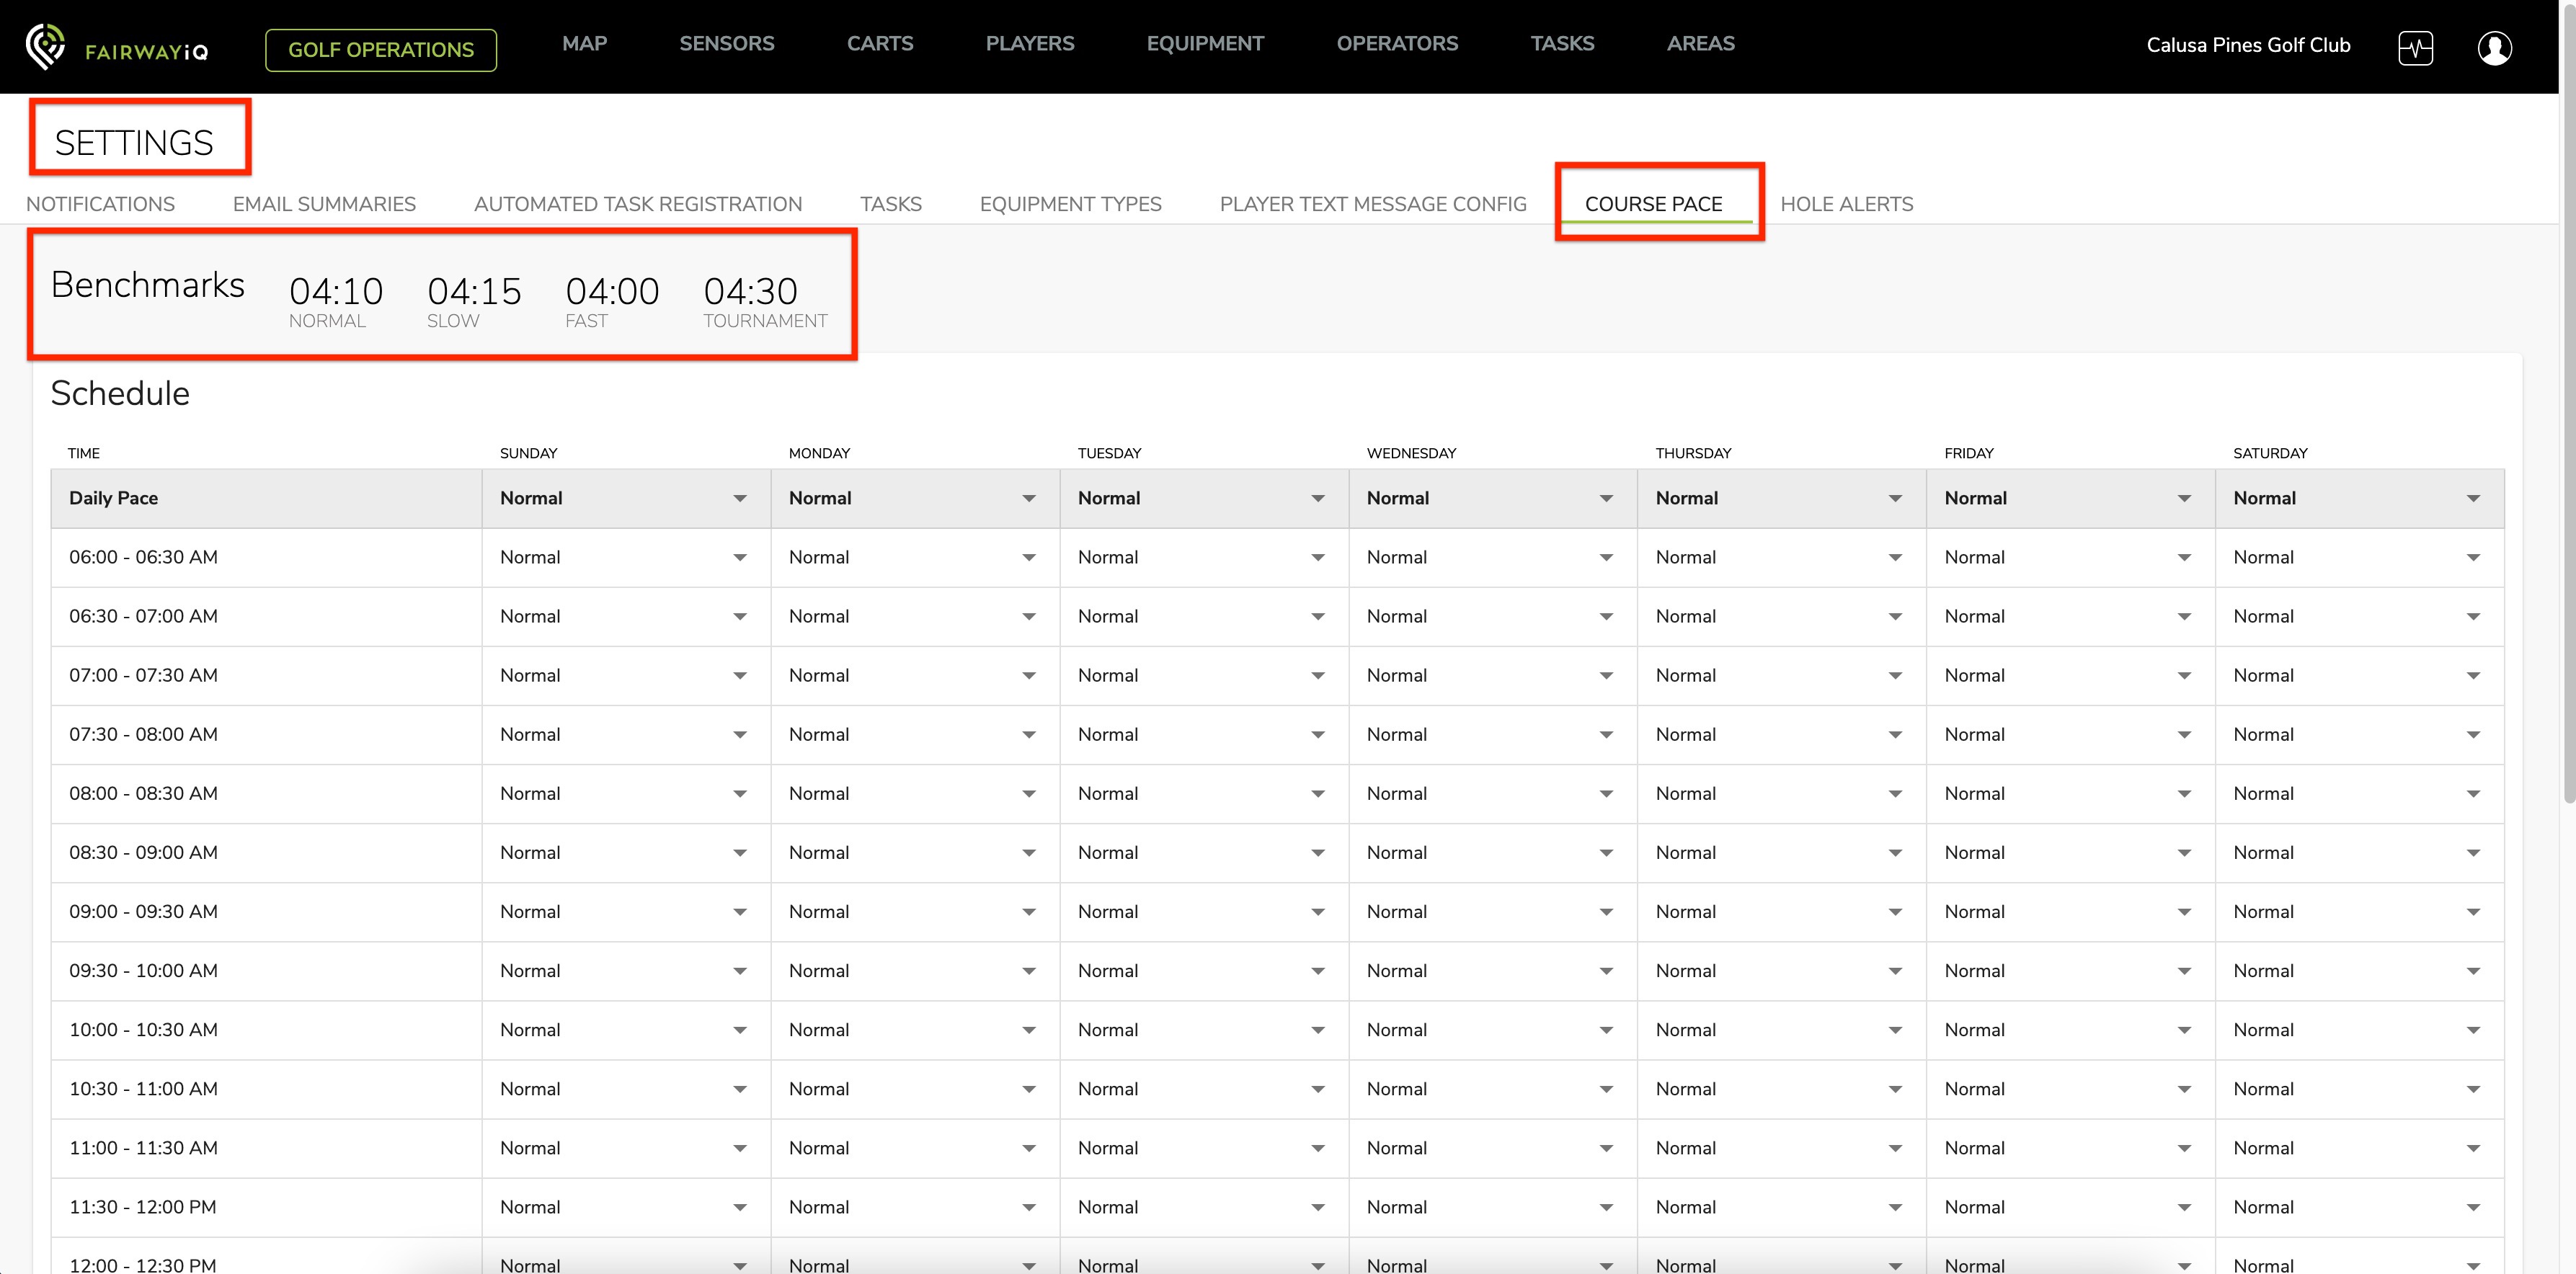Open the Monday Daily Pace dropdown
Viewport: 2576px width, 1274px height.
click(915, 498)
